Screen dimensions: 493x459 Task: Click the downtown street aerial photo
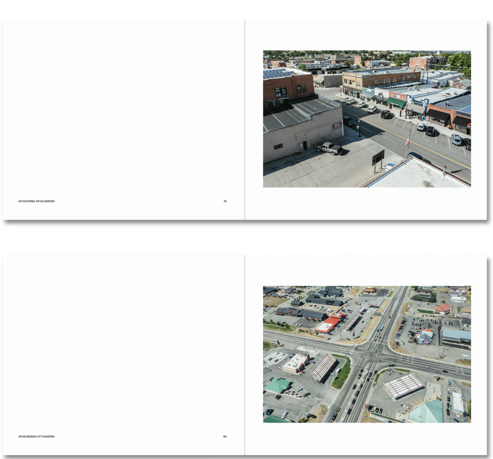click(367, 119)
